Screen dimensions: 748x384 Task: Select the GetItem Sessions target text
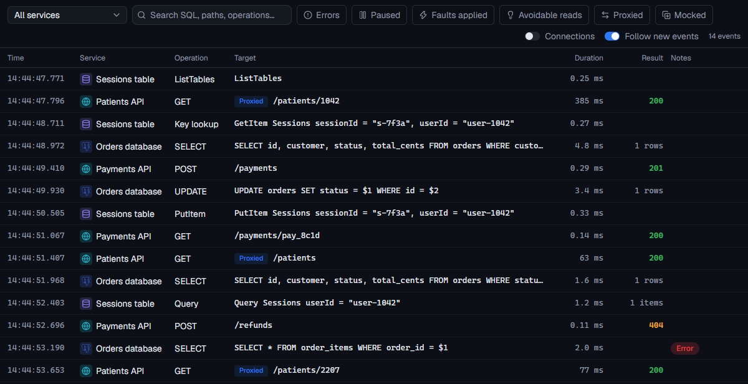point(374,123)
